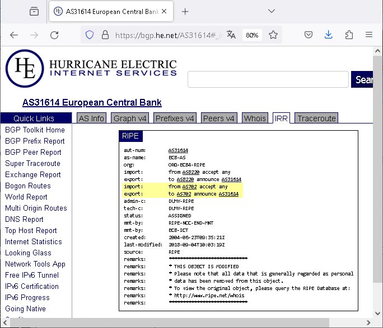Open BGP Peer Report link
The height and width of the screenshot is (328, 383).
[33, 153]
